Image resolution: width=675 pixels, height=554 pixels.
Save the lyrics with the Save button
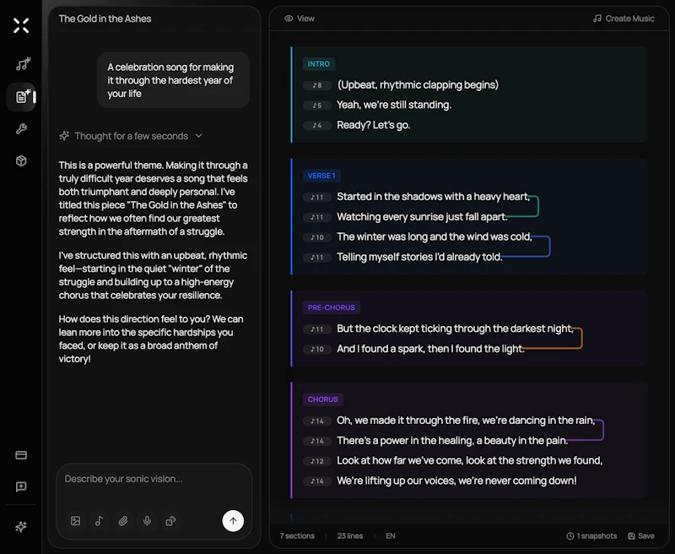641,536
